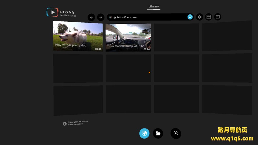Select the blue globe web browser icon
The height and width of the screenshot is (145, 258).
(x=144, y=133)
